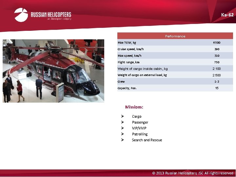Screen dimensions: 236x177
Task: Click the Crew row label
Action: pos(121,82)
